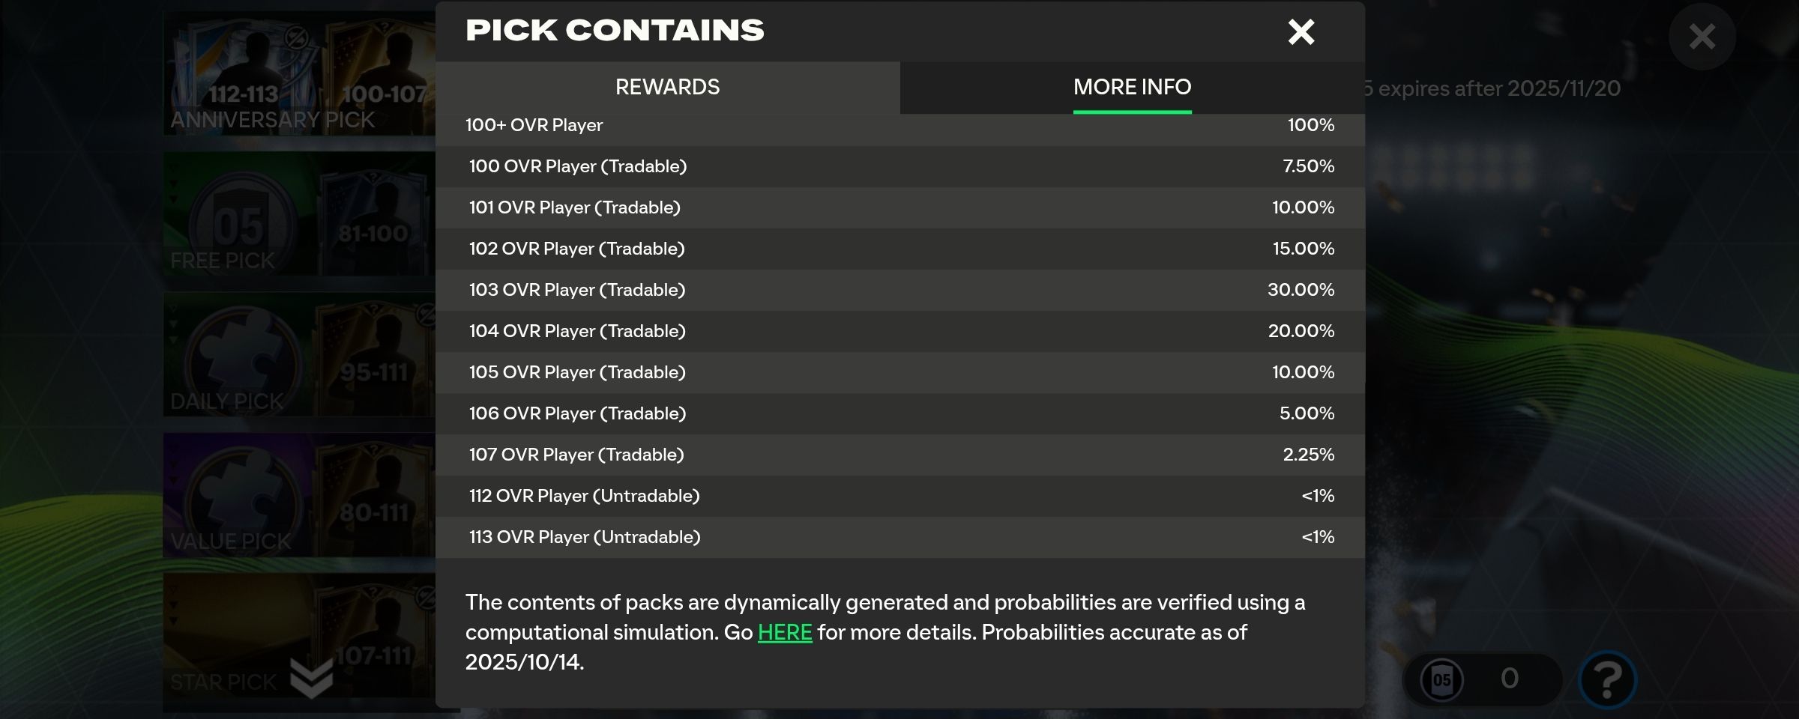
Task: Select the More Info tab
Action: click(x=1132, y=88)
